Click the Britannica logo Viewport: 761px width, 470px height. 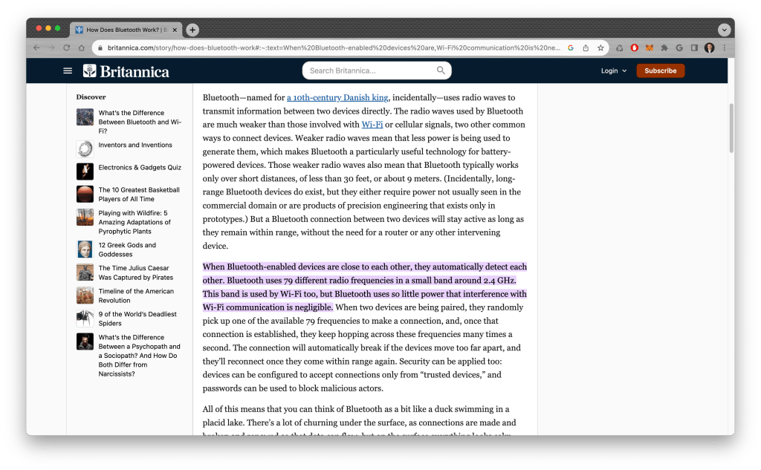pos(126,71)
